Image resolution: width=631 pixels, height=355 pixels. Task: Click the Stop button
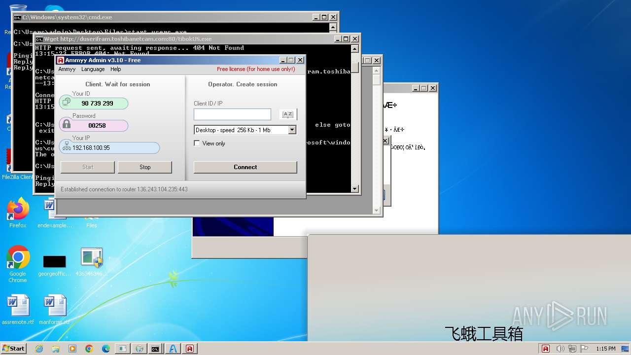[145, 167]
